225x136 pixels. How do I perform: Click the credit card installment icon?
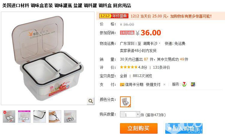(x=122, y=84)
